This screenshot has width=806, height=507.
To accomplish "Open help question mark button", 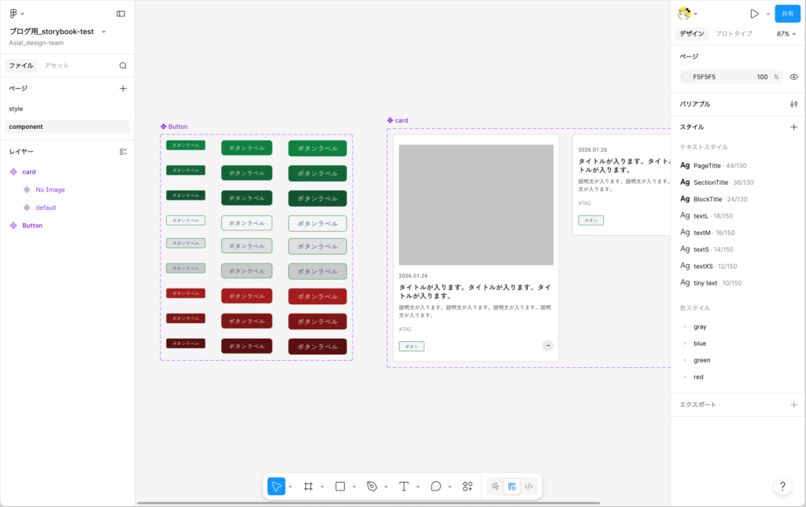I will pyautogui.click(x=782, y=487).
